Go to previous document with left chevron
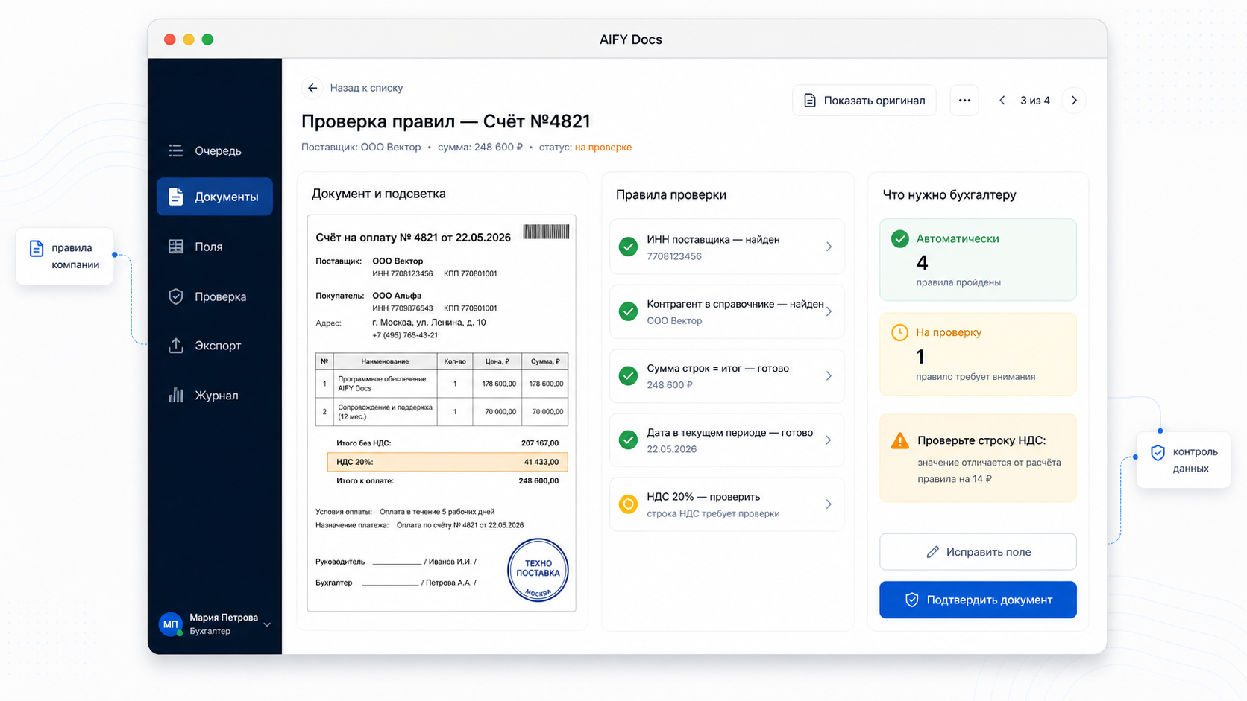 pyautogui.click(x=1002, y=100)
